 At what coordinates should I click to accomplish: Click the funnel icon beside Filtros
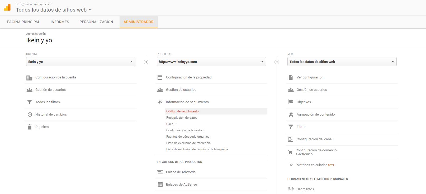[x=291, y=127]
